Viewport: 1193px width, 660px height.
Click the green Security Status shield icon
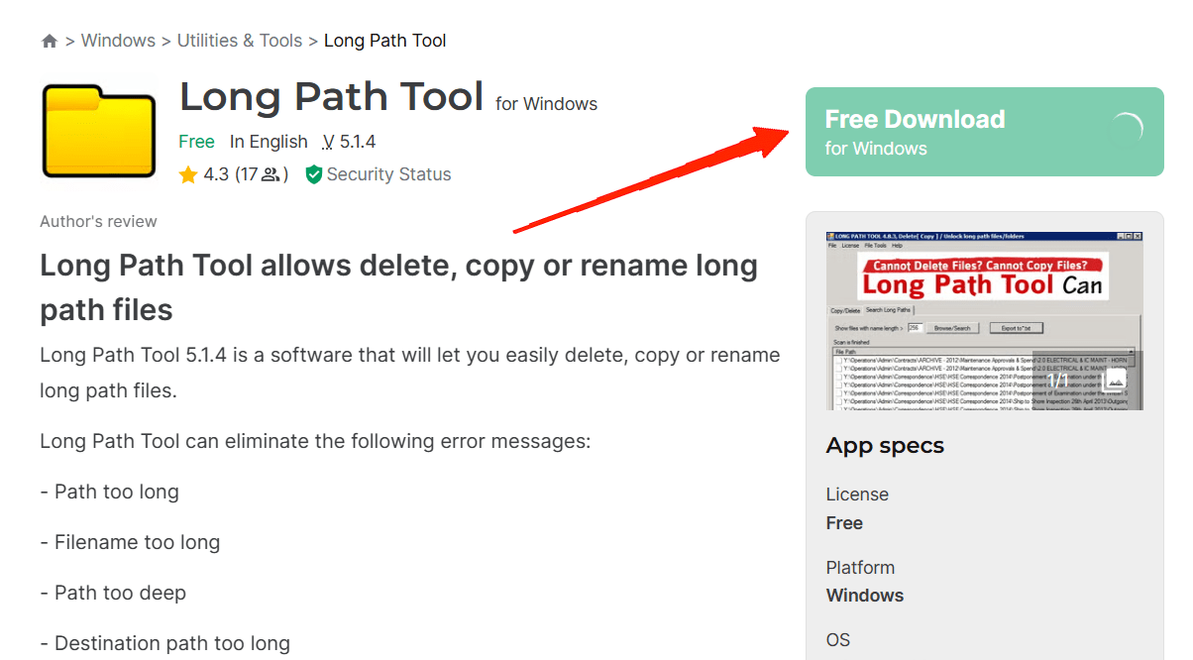314,174
